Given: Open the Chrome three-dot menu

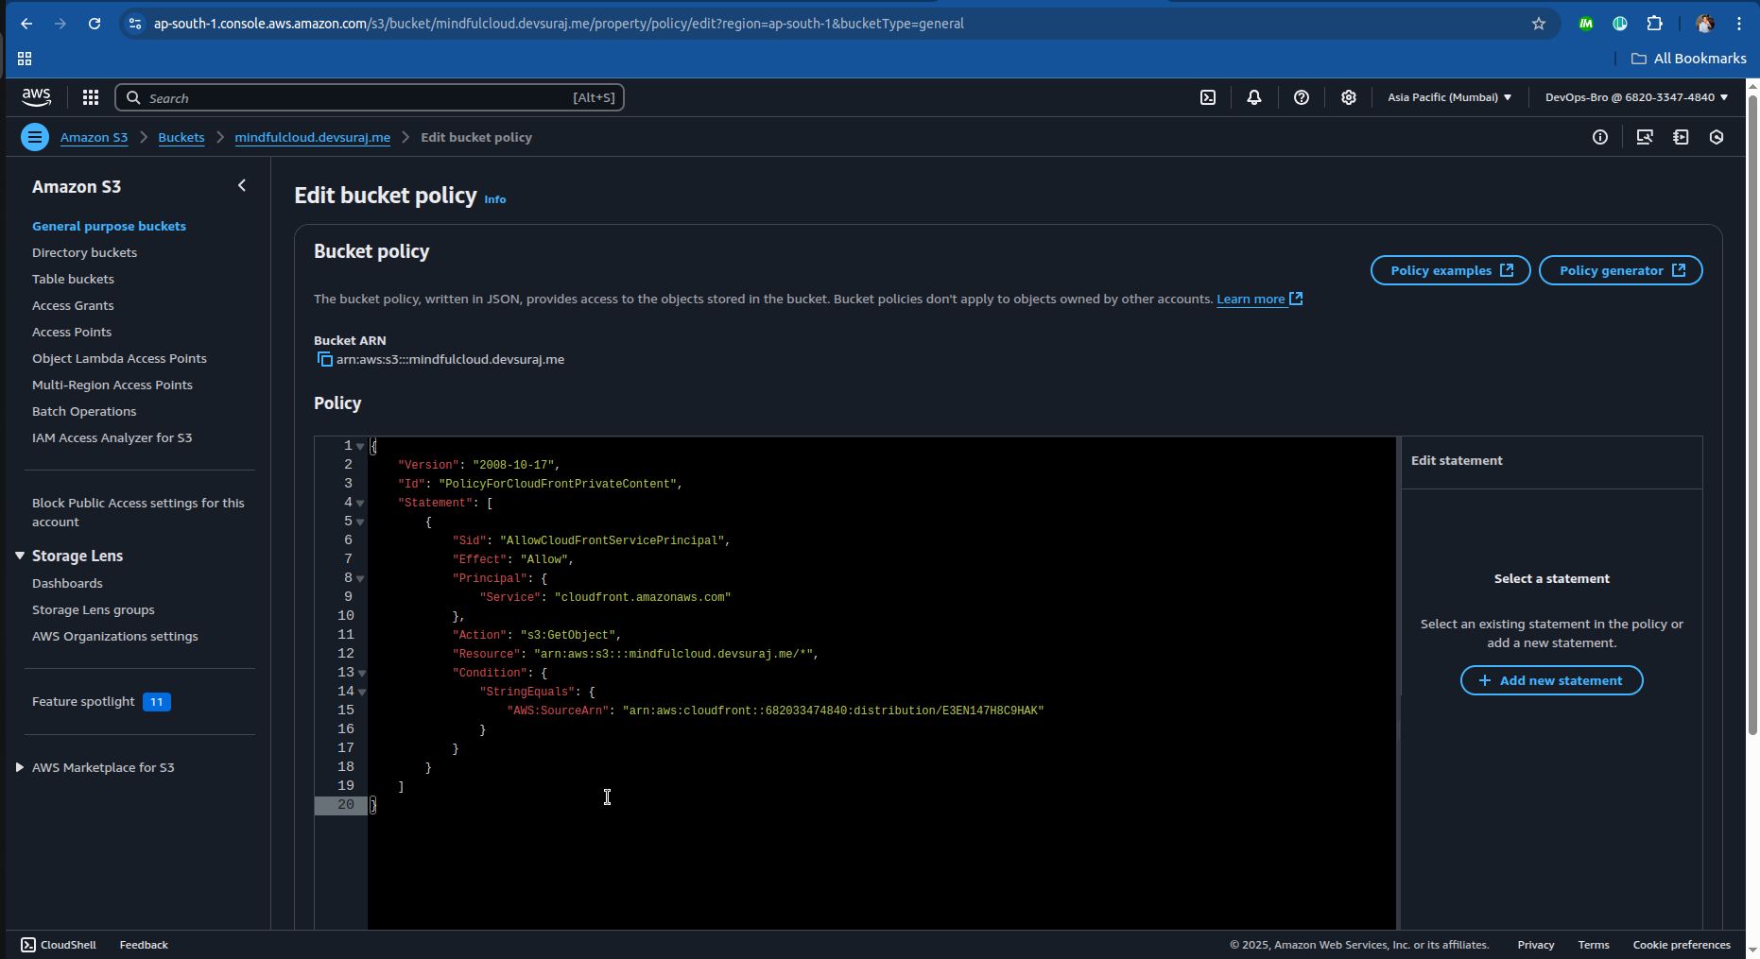Looking at the screenshot, I should coord(1739,24).
